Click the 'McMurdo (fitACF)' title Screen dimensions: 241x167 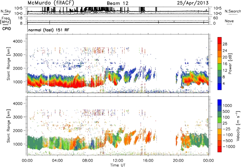pyautogui.click(x=51, y=3)
